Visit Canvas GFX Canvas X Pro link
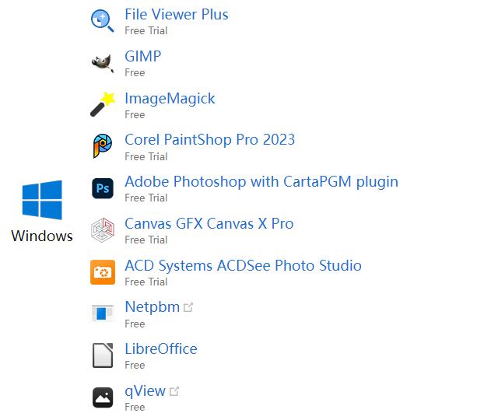This screenshot has height=413, width=498. click(209, 224)
